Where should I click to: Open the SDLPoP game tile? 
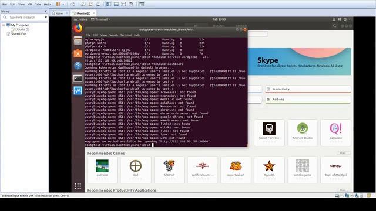(169, 170)
